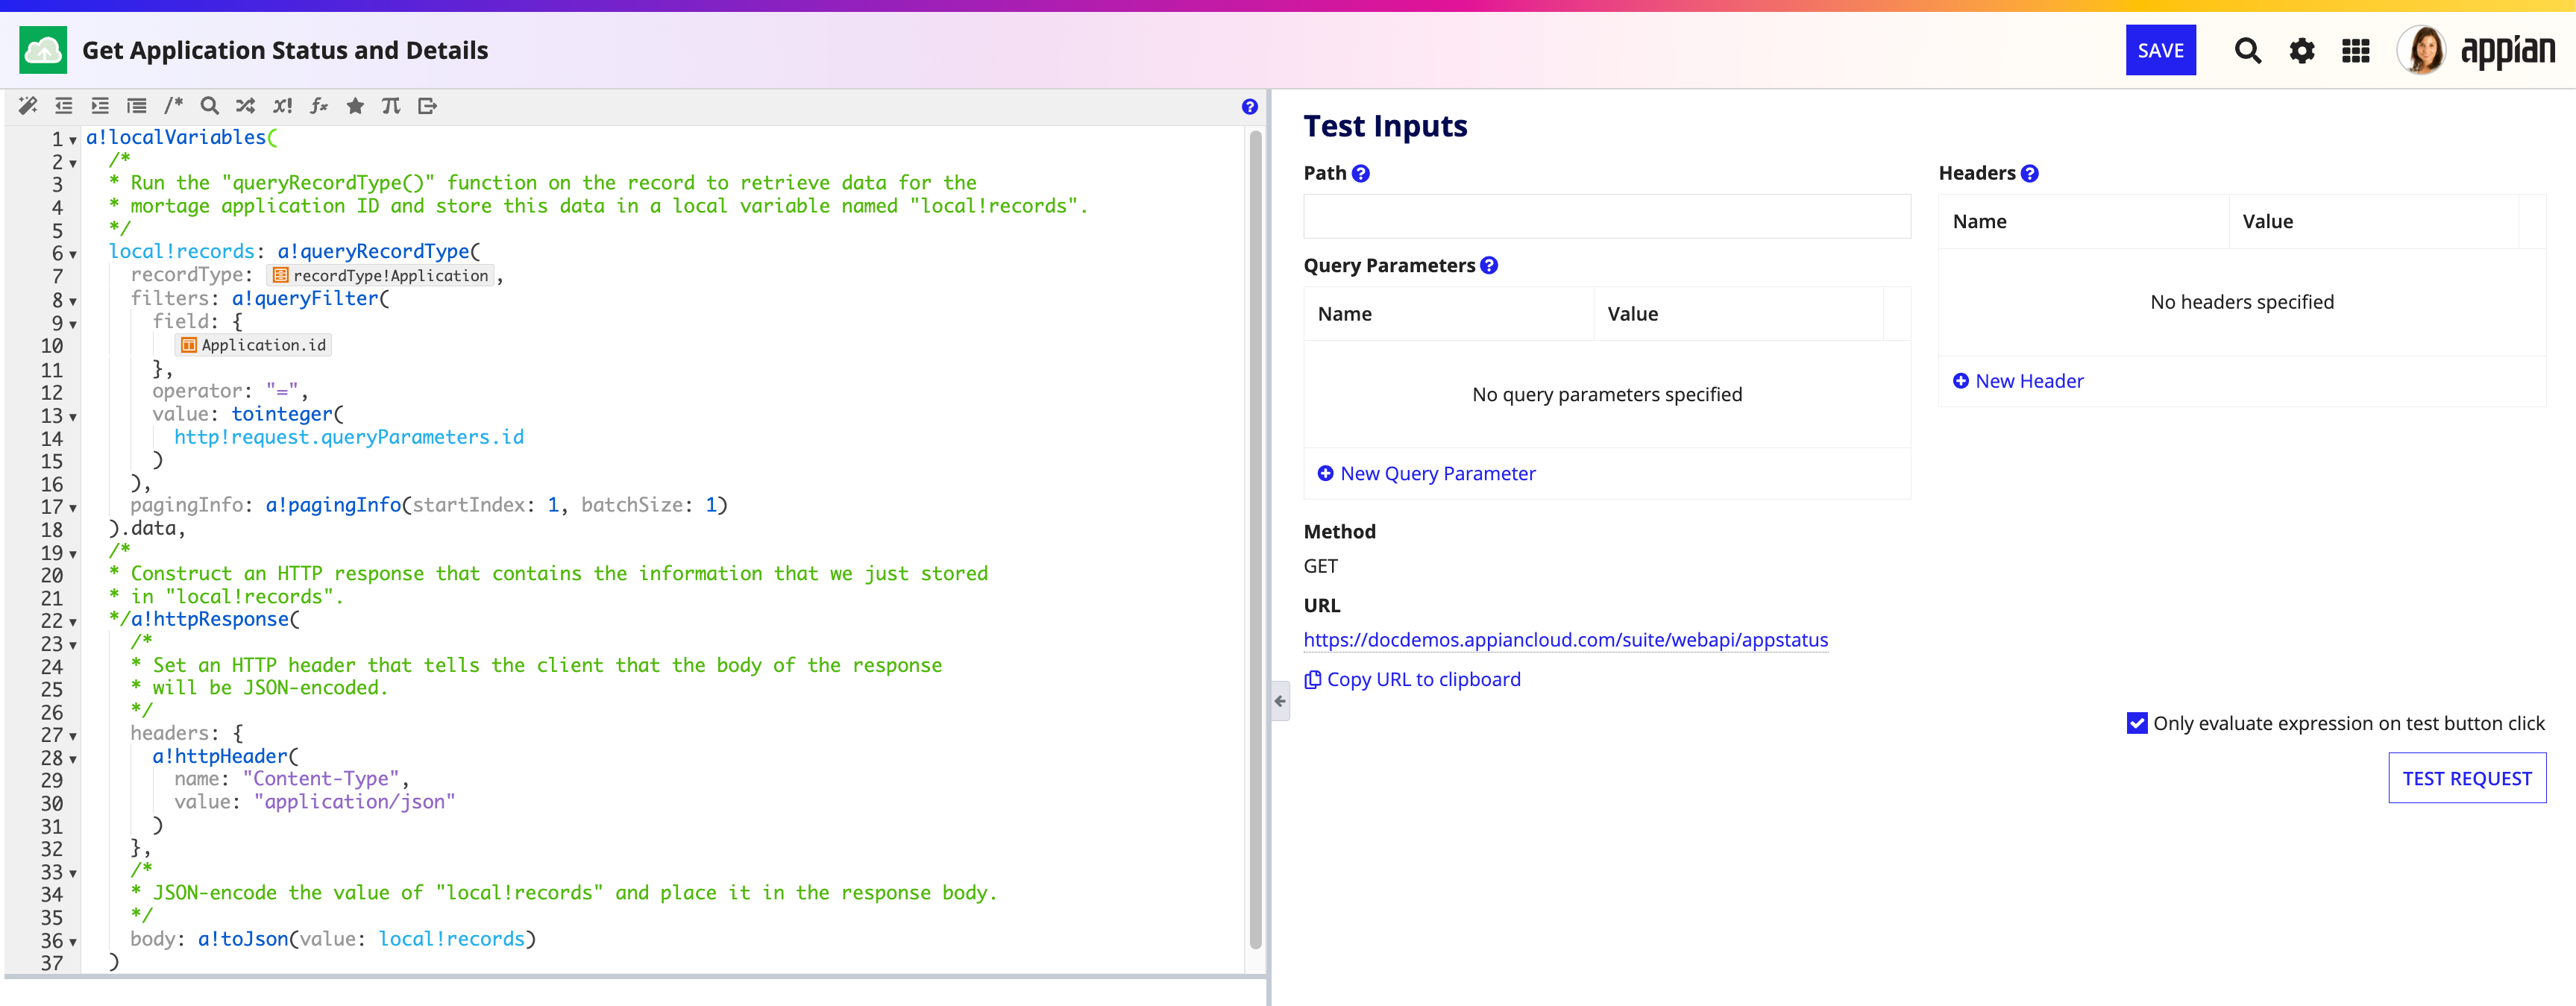Image resolution: width=2576 pixels, height=1006 pixels.
Task: Collapse fold at line 6 local!records
Action: [x=73, y=255]
